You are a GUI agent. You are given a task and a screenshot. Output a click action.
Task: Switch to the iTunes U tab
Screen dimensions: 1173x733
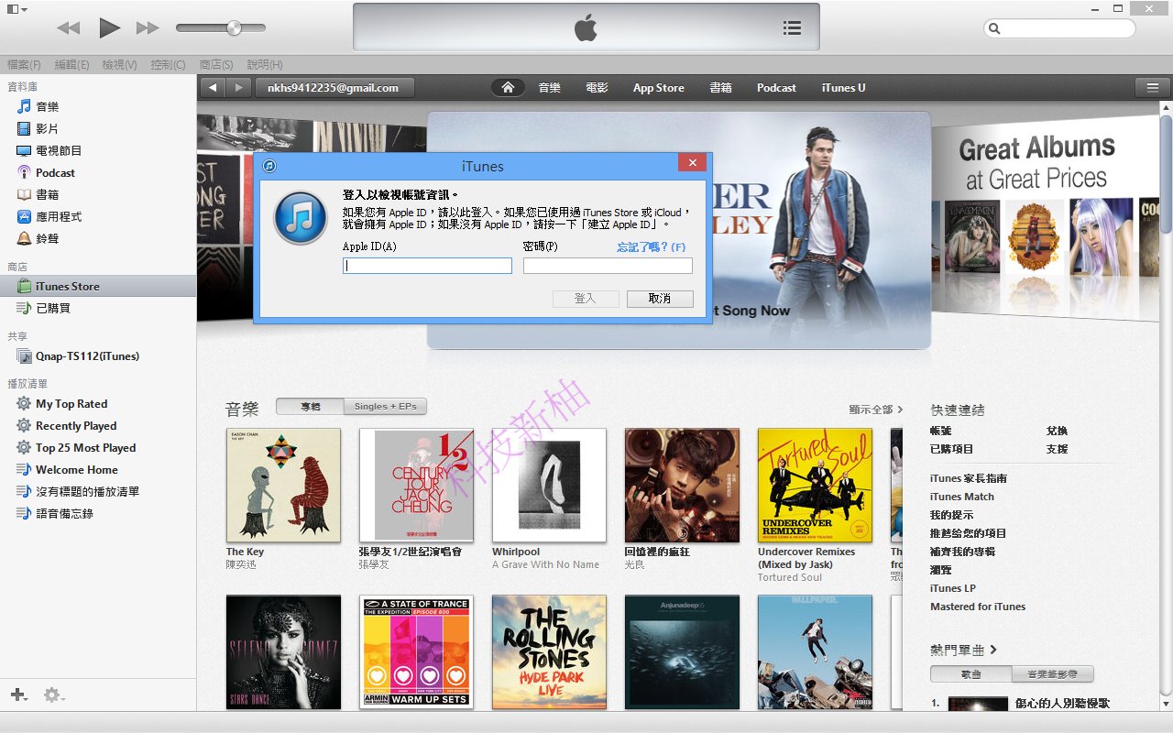[843, 87]
